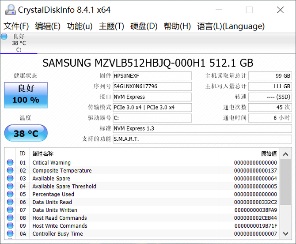Click the status circle for Percentage Used
The image size is (296, 244).
10,194
